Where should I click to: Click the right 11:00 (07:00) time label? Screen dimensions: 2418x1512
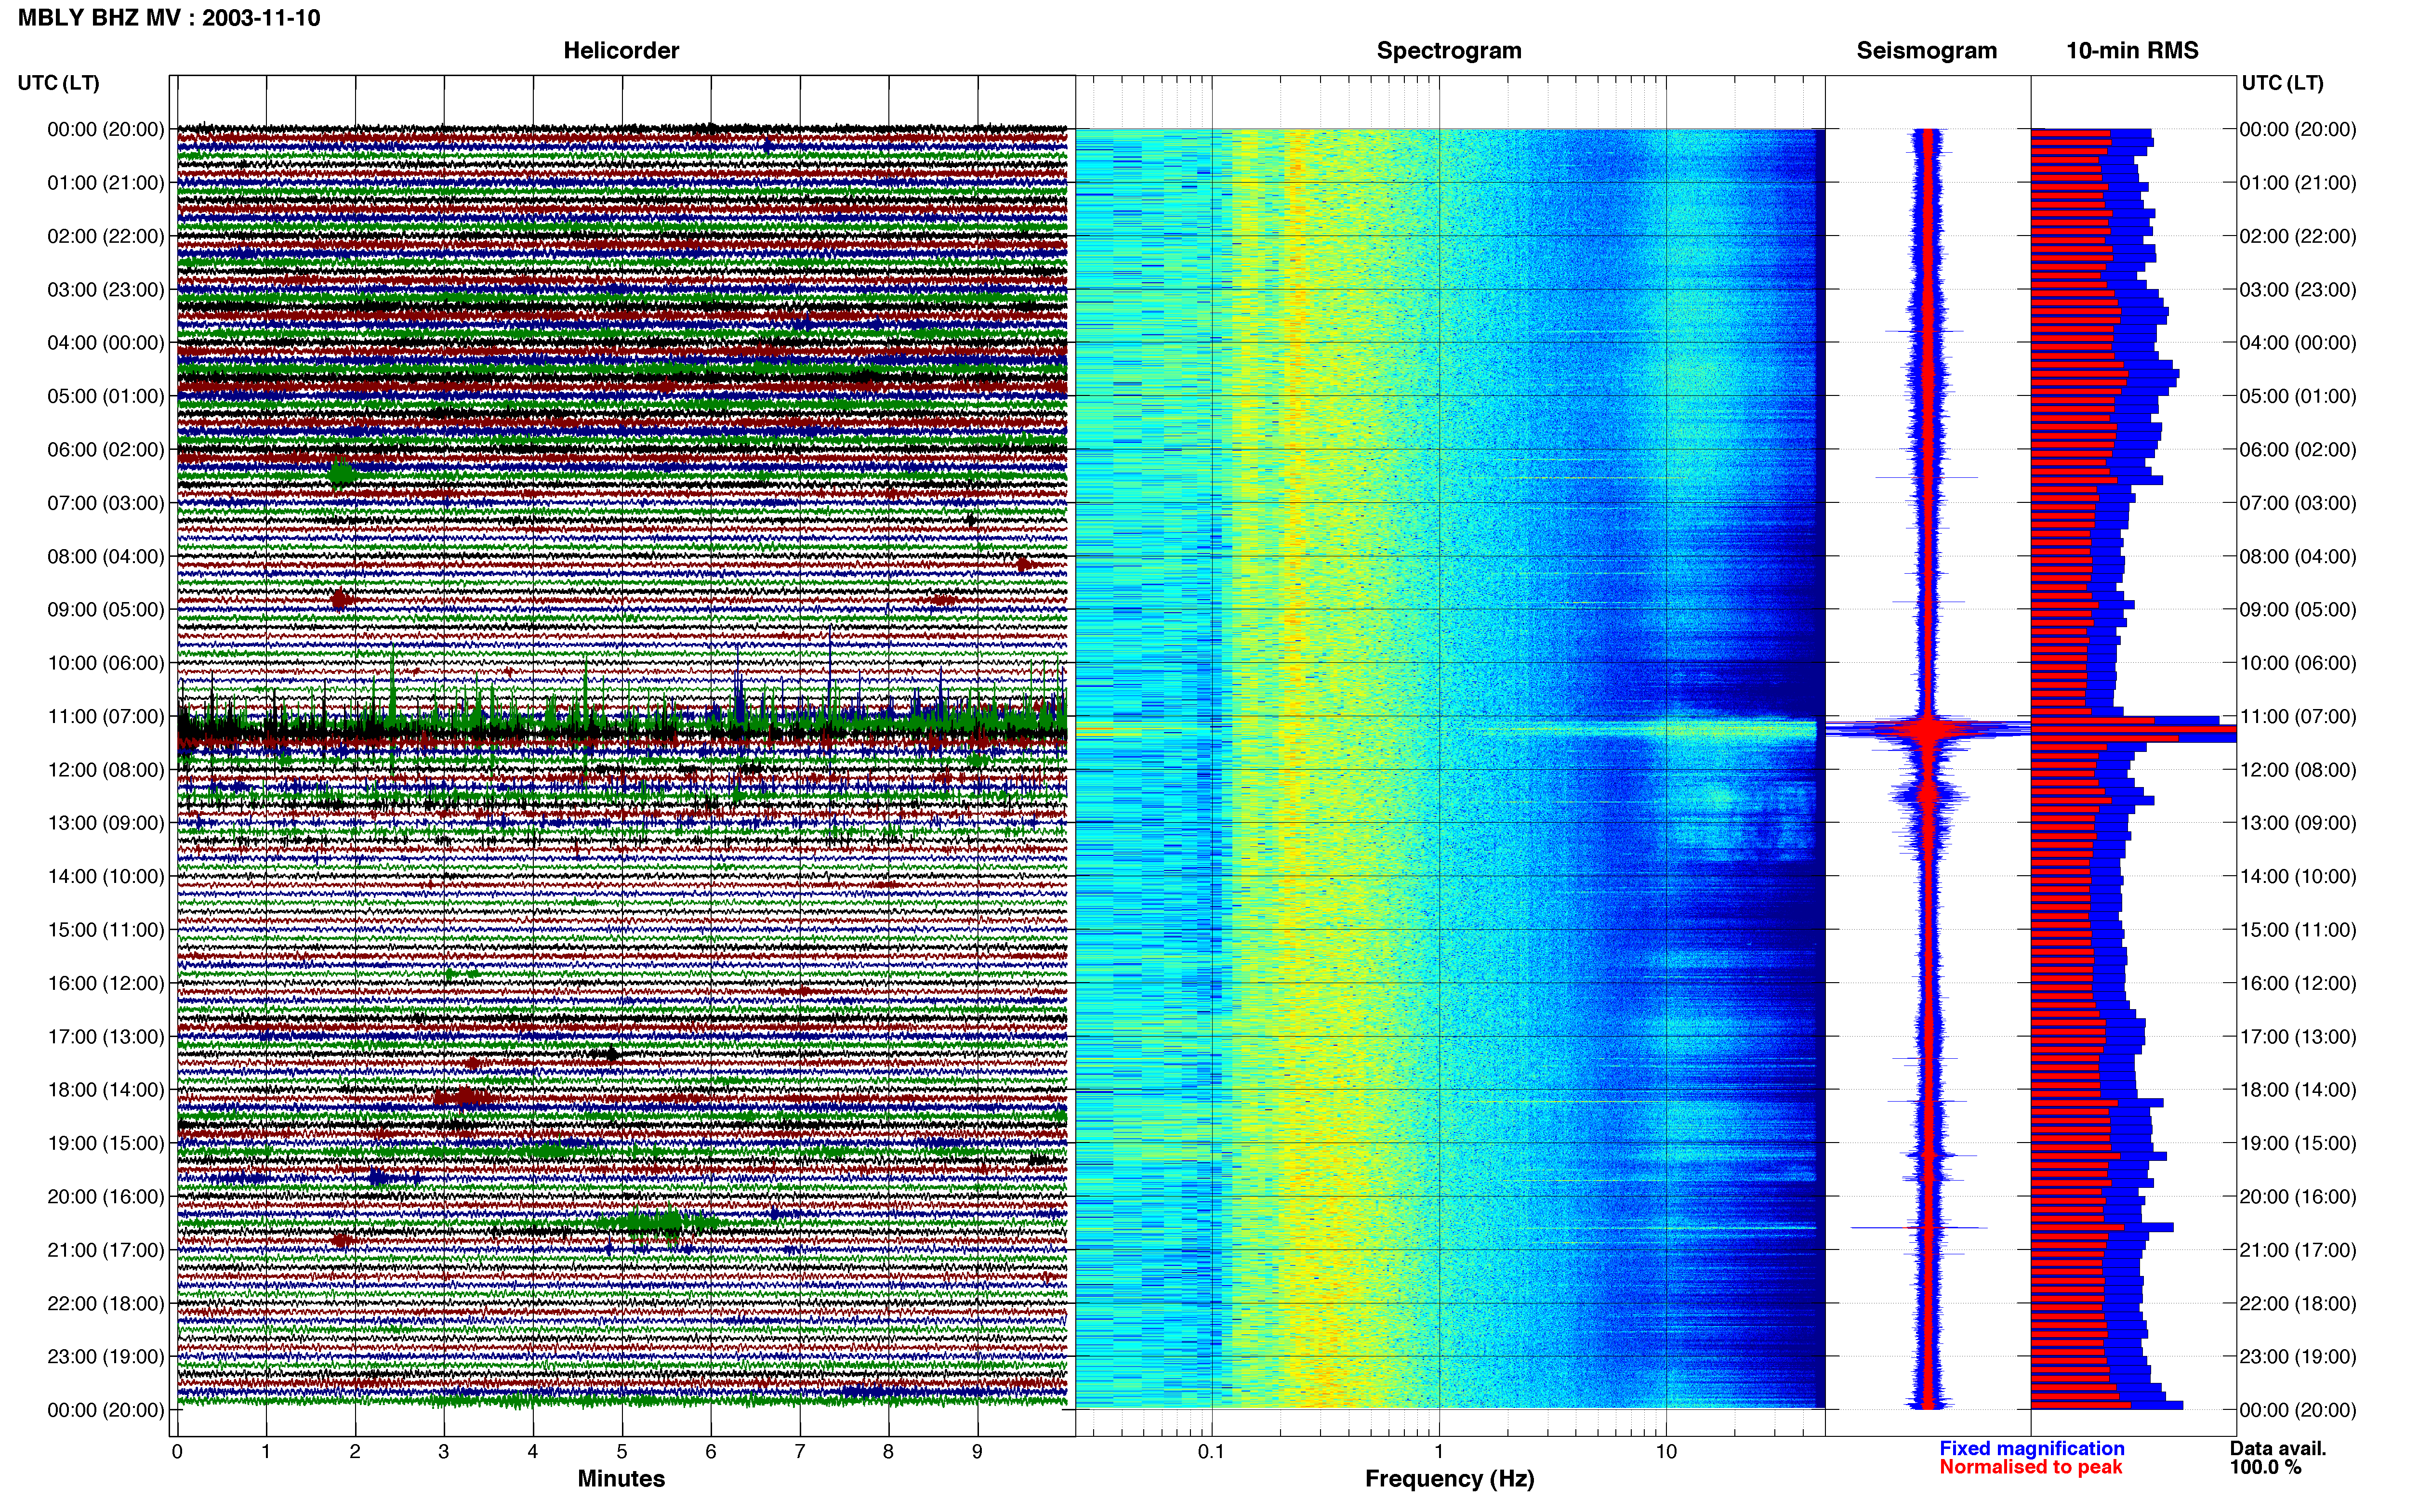[x=2298, y=717]
